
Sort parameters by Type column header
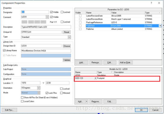point(153,13)
